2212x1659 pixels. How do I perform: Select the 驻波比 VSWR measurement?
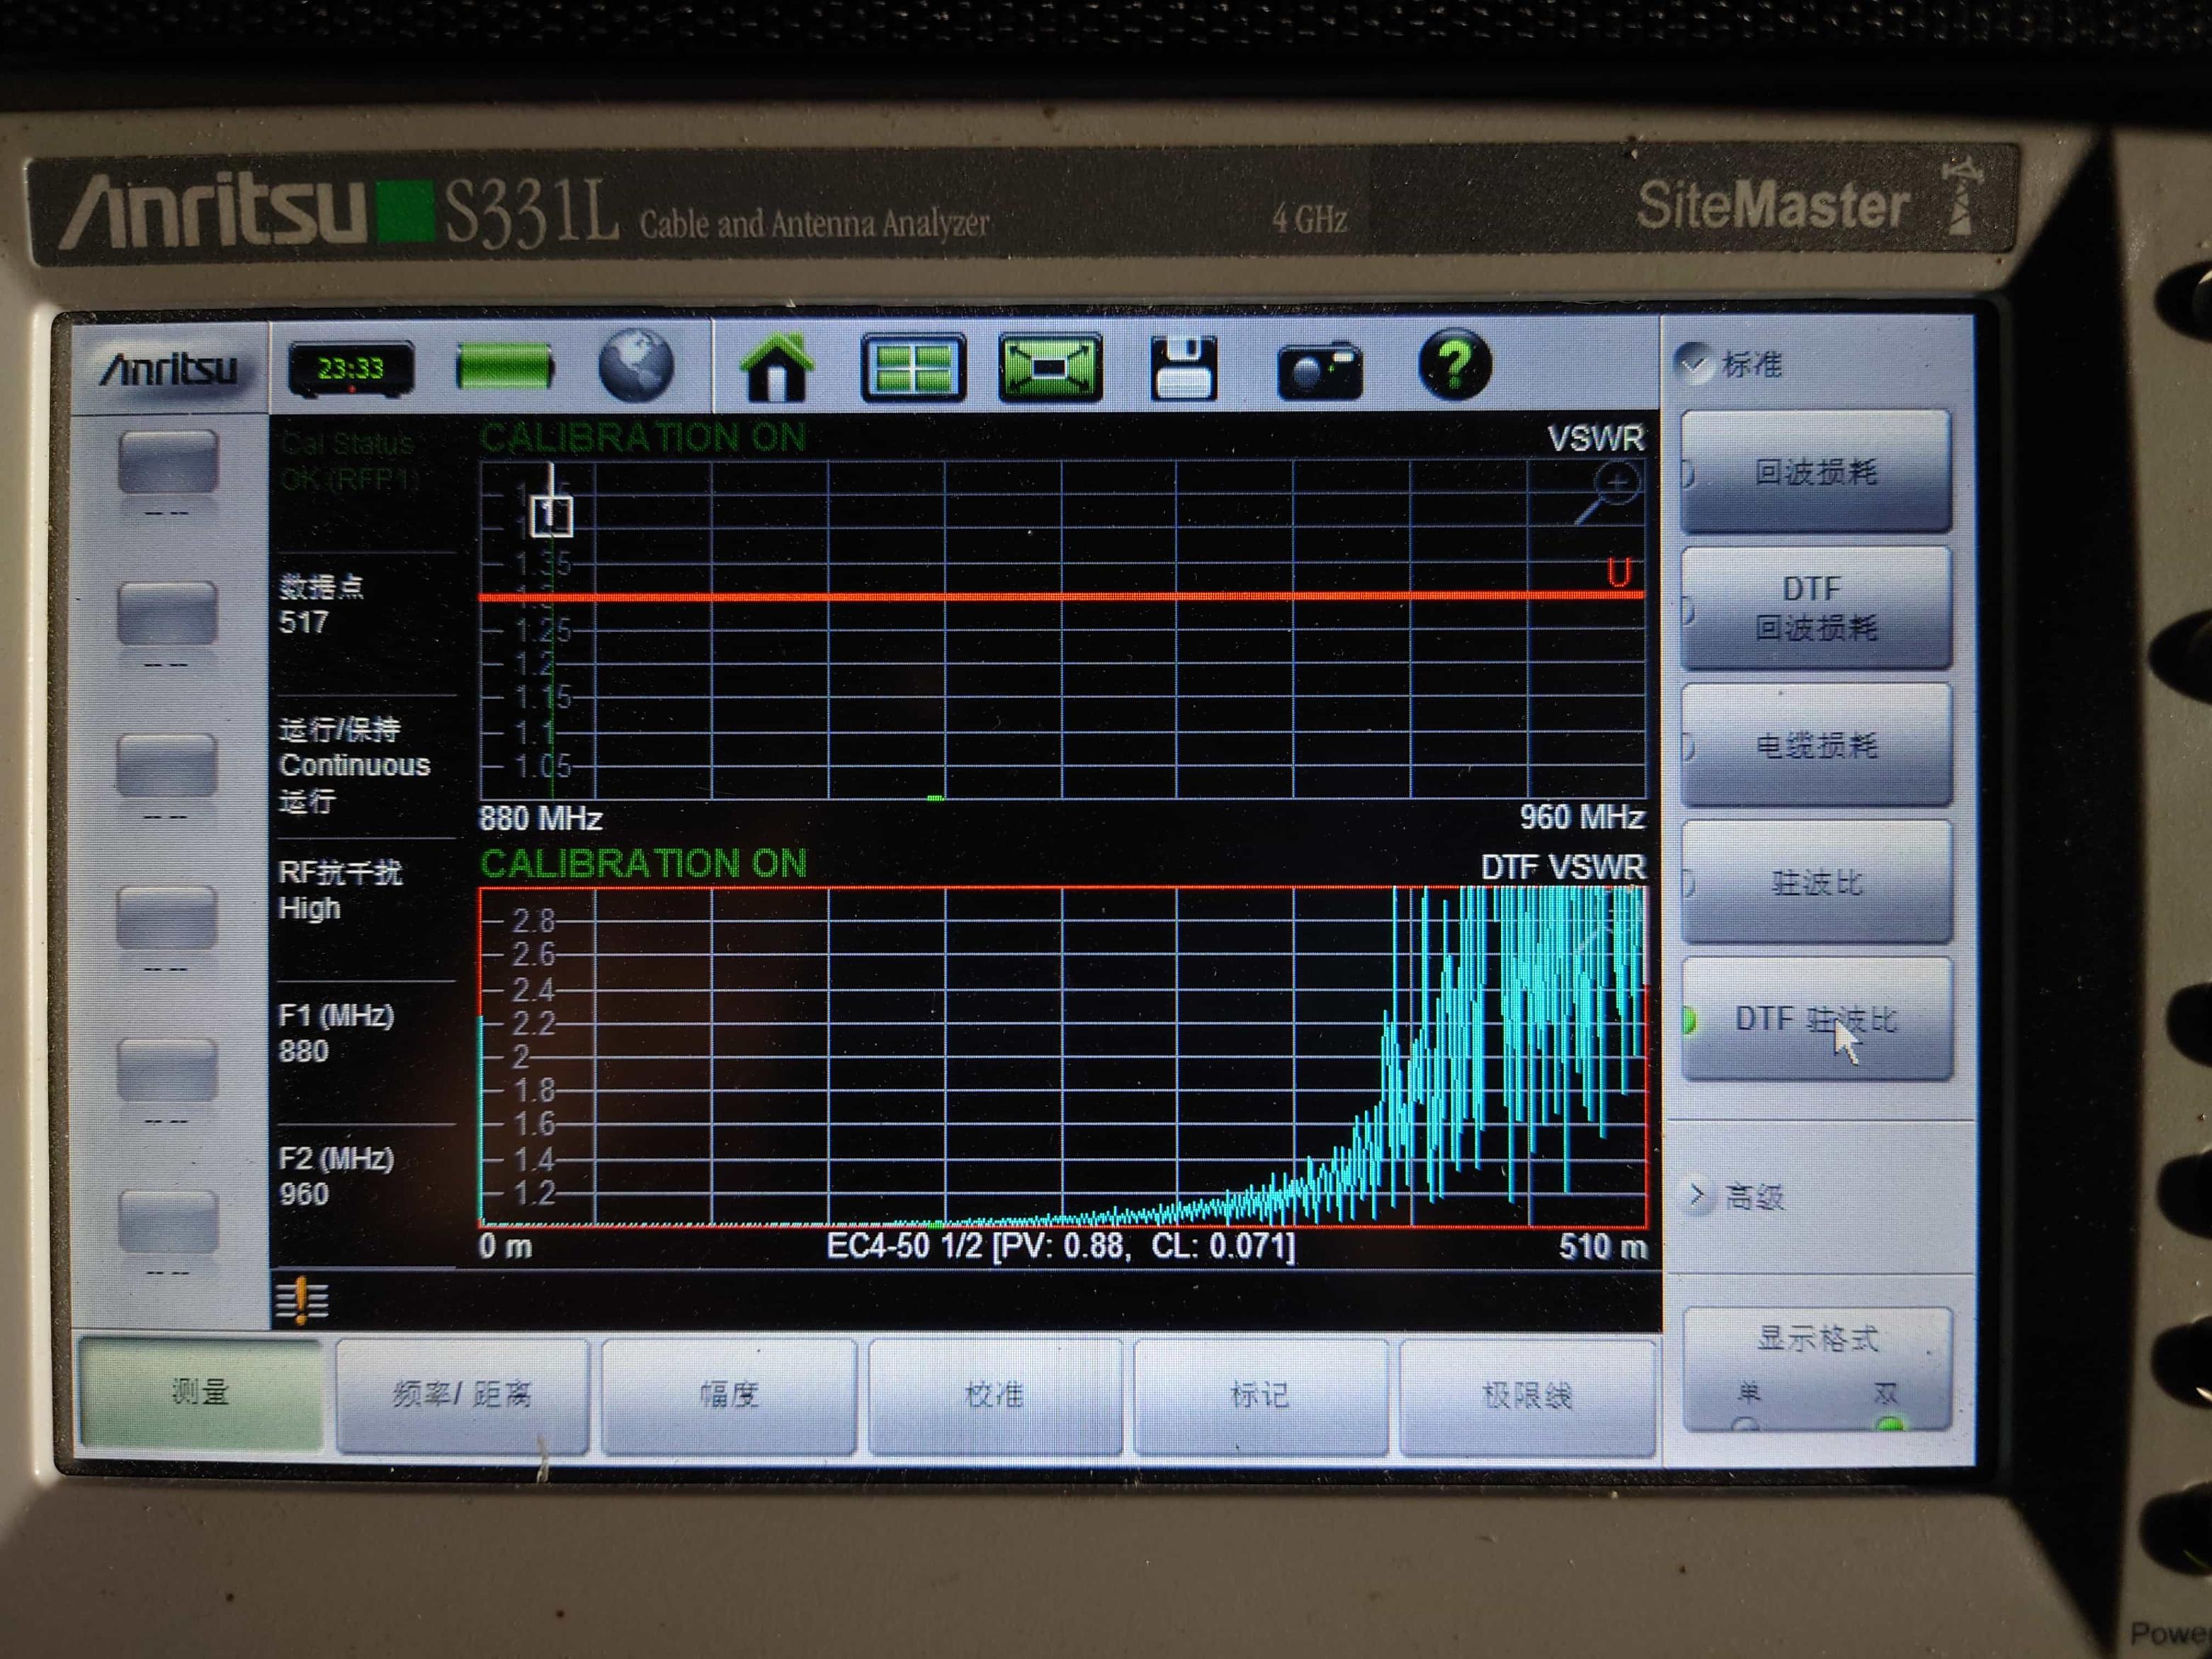point(1816,883)
